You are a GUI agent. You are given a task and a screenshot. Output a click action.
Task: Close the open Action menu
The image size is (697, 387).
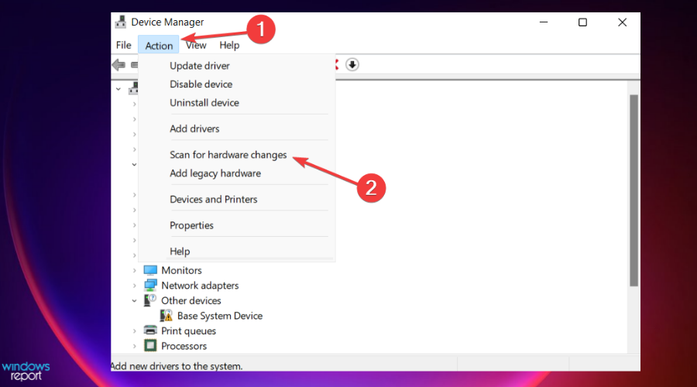[x=159, y=46]
